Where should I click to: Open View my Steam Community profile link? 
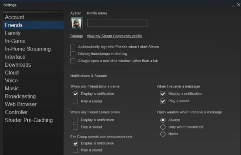114,36
